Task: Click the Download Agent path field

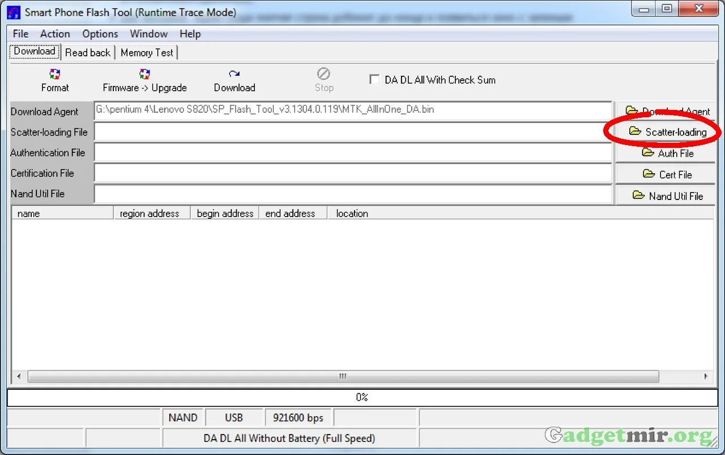Action: click(x=353, y=110)
